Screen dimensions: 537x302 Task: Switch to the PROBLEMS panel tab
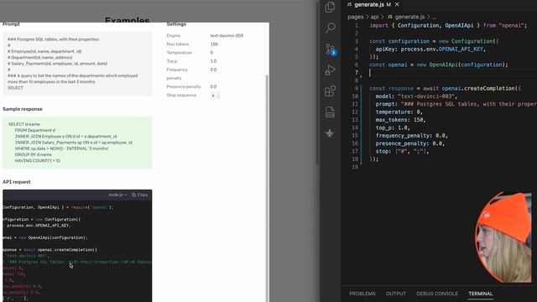(x=362, y=294)
